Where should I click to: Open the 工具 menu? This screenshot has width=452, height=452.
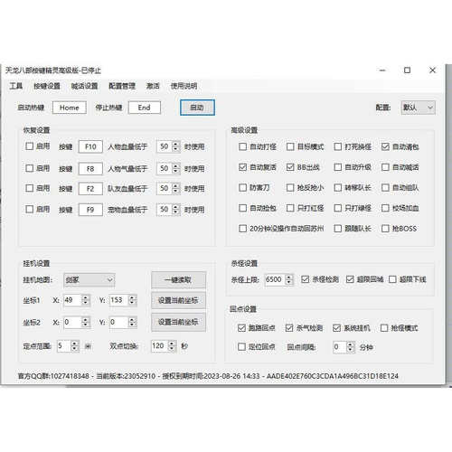click(16, 86)
